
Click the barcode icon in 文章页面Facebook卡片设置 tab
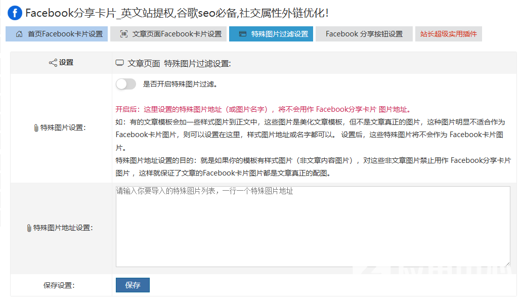pyautogui.click(x=124, y=34)
